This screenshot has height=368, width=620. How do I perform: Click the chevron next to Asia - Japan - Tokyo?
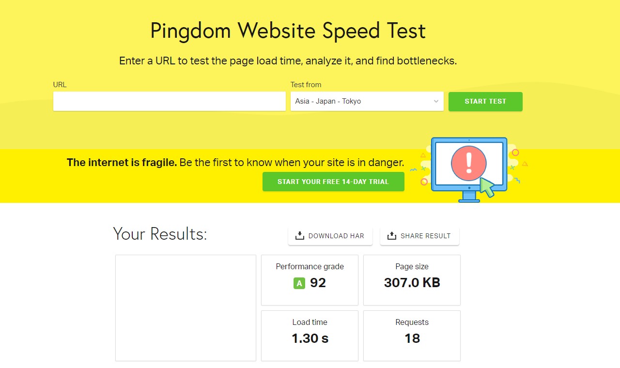[435, 101]
